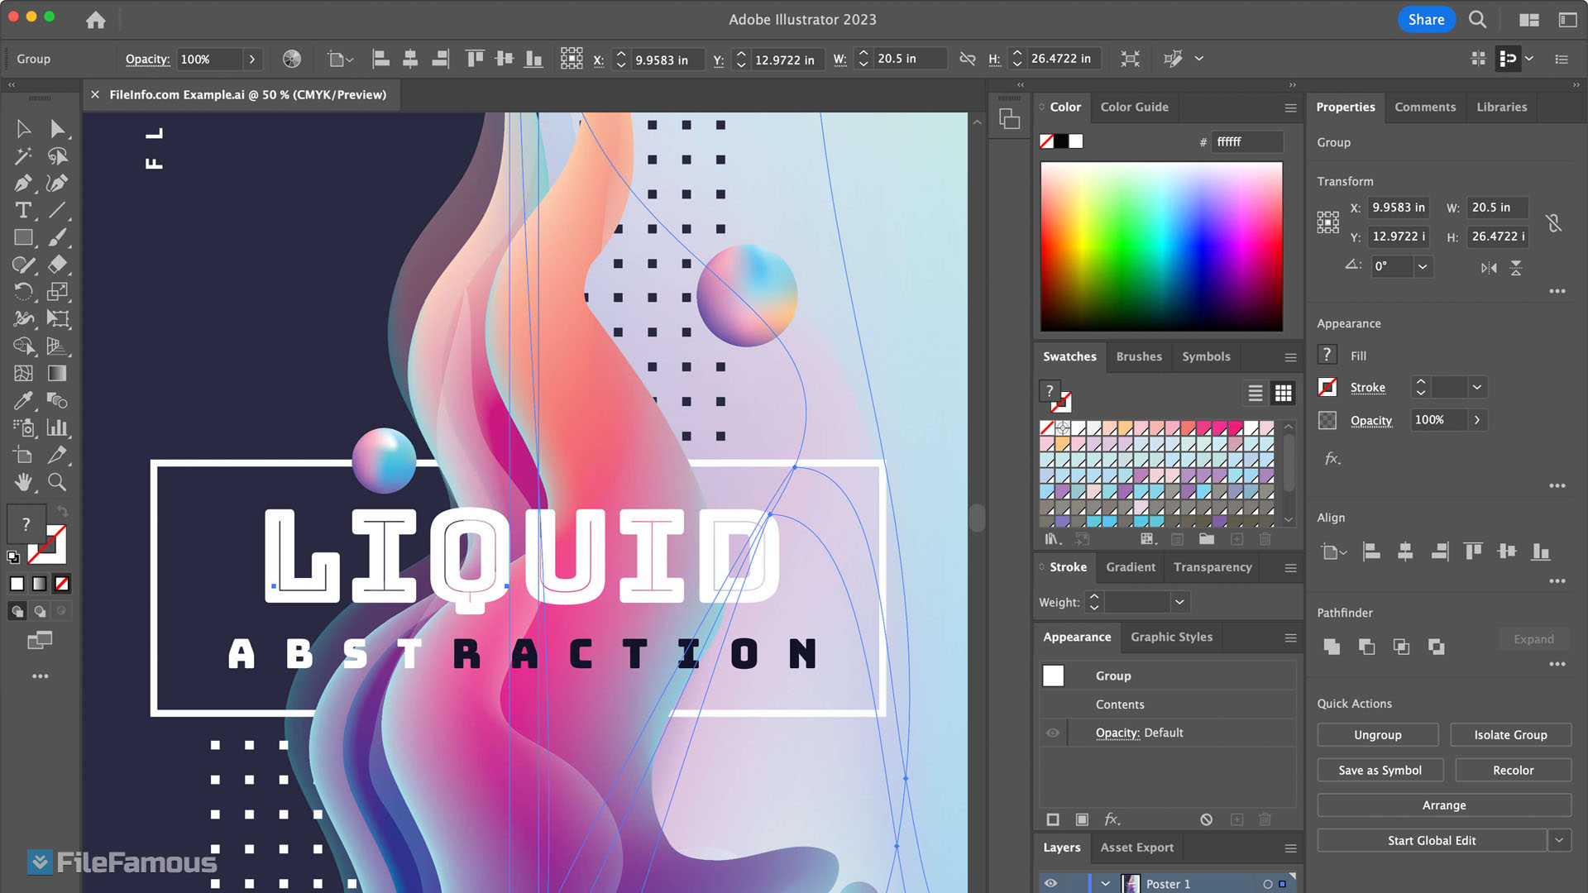Viewport: 1588px width, 893px height.
Task: Click the hex color input field
Action: [x=1246, y=141]
